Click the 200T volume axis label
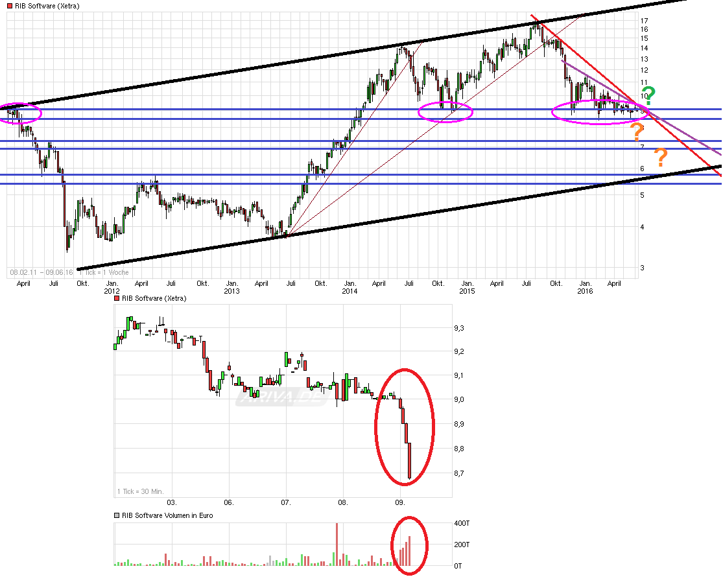The width and height of the screenshot is (723, 586). click(x=462, y=545)
